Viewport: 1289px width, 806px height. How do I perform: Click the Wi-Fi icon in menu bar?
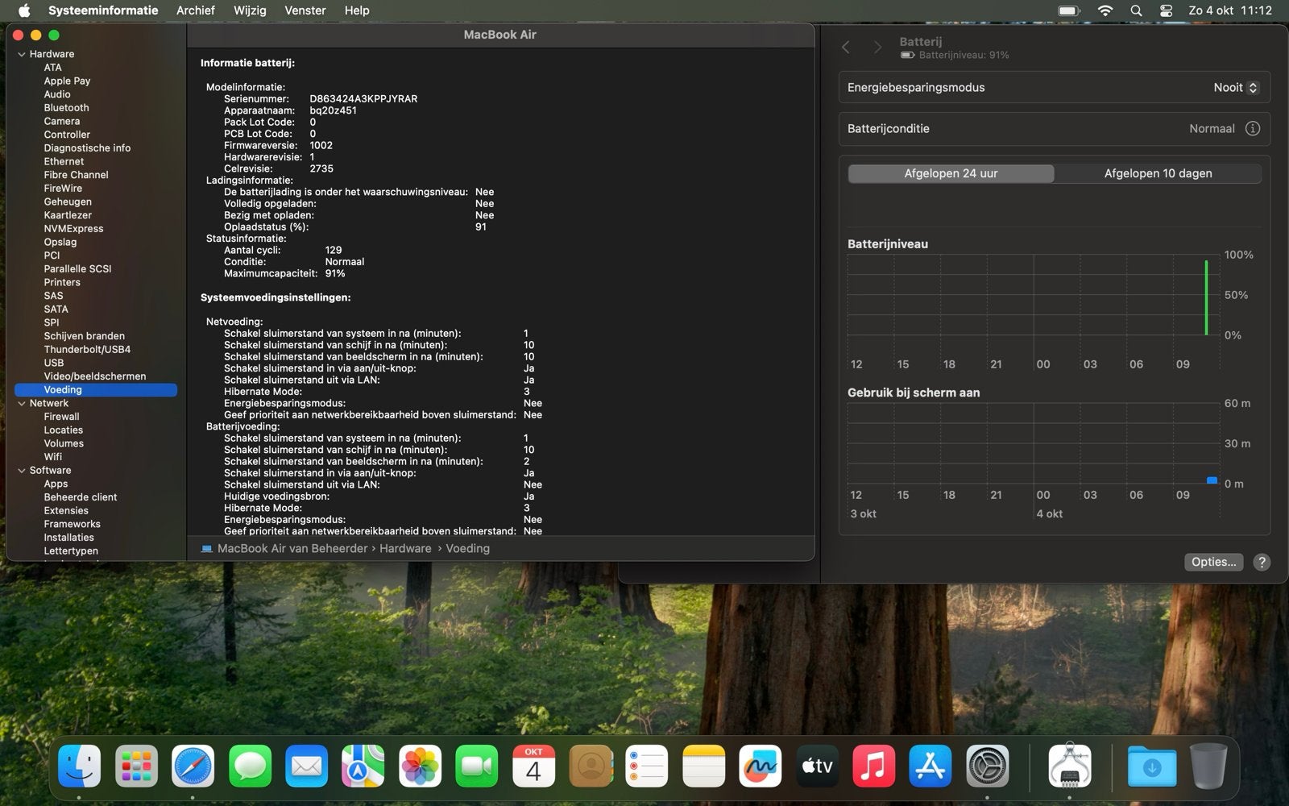1105,10
